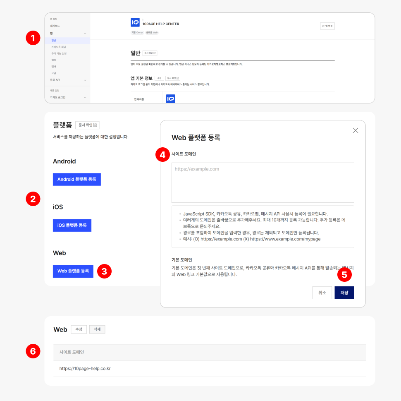Click the Android 플랫폼 등록 button
Screen dimensions: 401x401
tap(77, 179)
